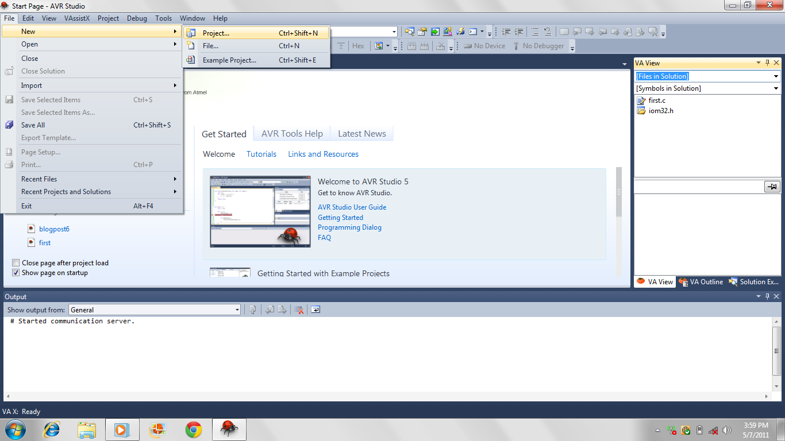Image resolution: width=785 pixels, height=441 pixels.
Task: Open the Show output from General dropdown
Action: coord(237,309)
